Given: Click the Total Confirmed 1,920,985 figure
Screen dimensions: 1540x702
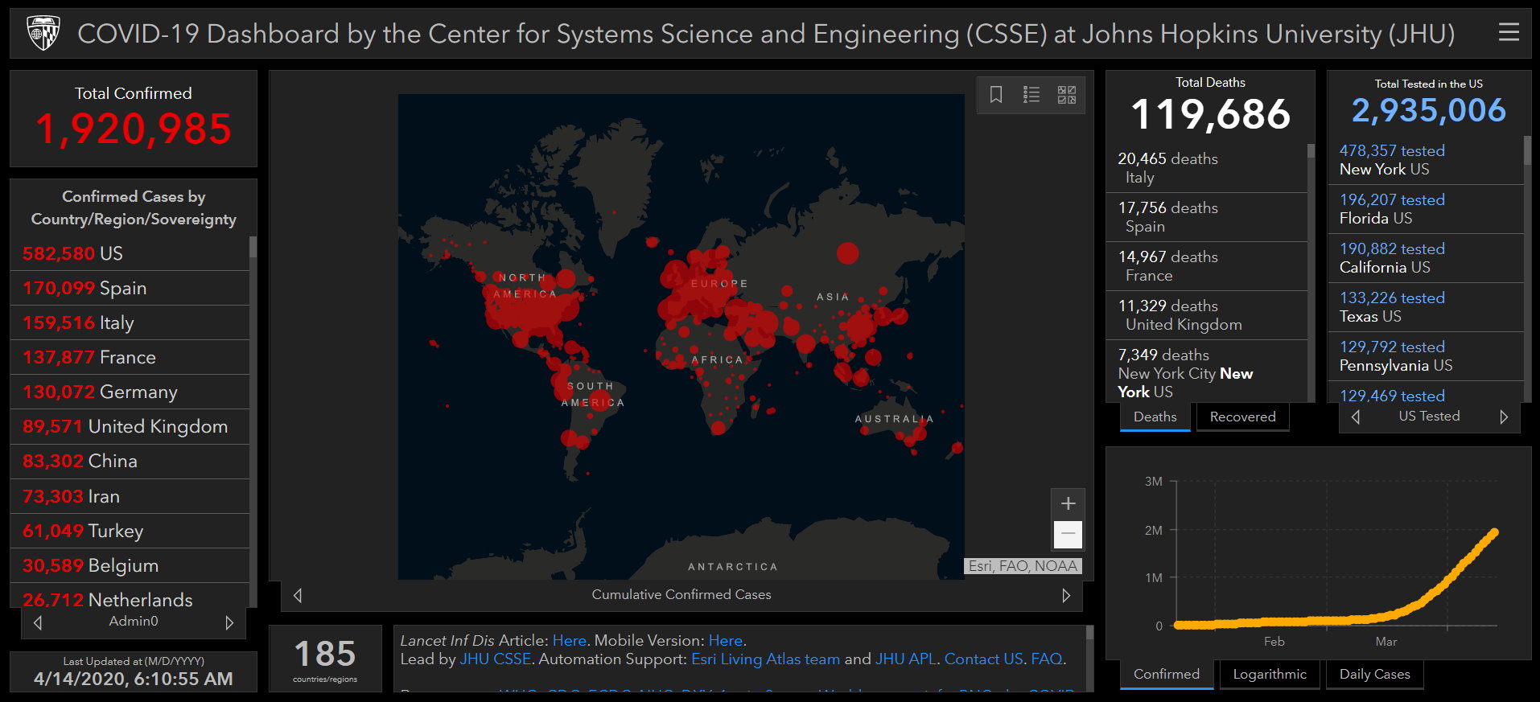Looking at the screenshot, I should (134, 129).
